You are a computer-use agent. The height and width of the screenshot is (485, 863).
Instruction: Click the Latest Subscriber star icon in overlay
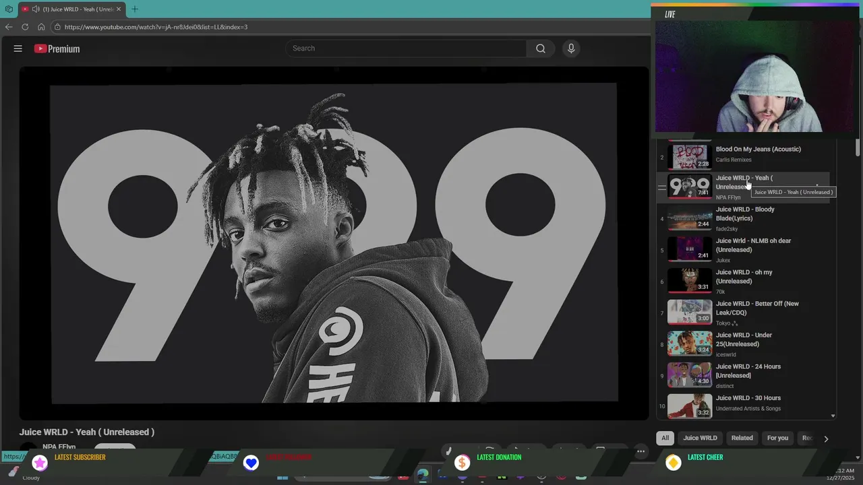coord(40,463)
